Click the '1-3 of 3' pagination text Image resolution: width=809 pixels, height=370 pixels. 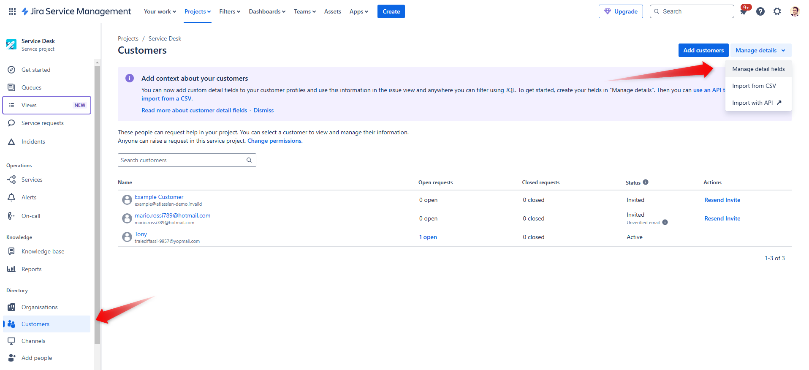(x=774, y=258)
